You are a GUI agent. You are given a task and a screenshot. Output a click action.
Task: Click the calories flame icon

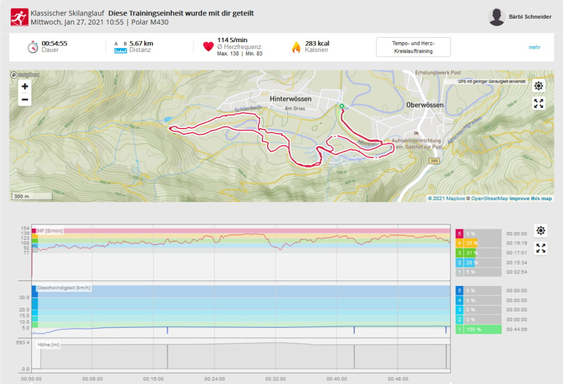[296, 47]
